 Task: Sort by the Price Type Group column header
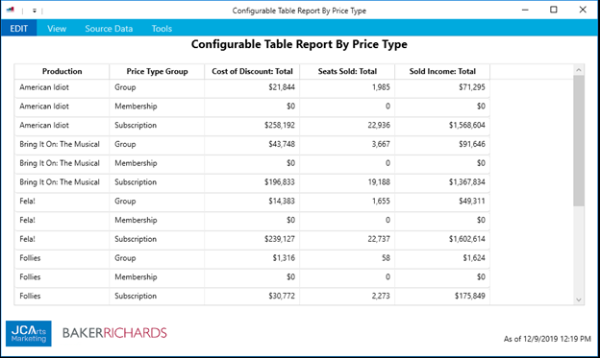157,71
